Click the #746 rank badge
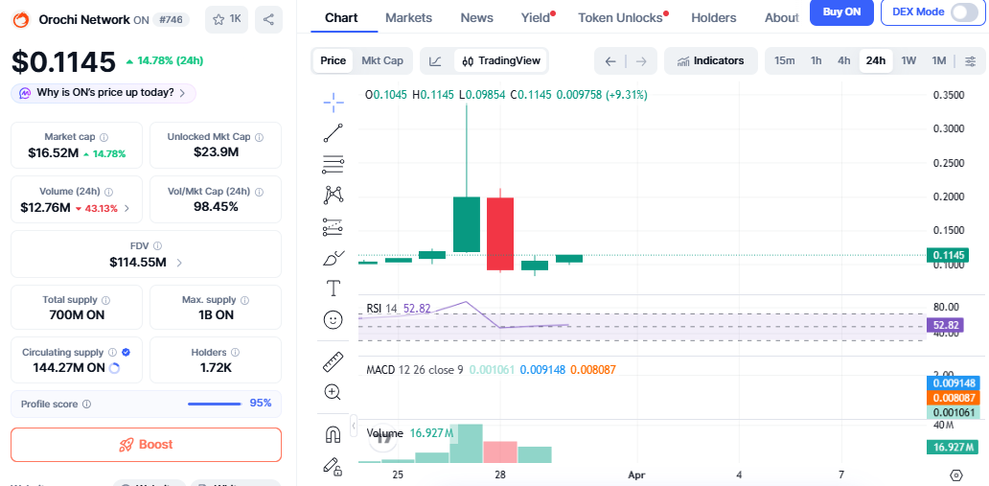This screenshot has width=989, height=486. tap(171, 19)
